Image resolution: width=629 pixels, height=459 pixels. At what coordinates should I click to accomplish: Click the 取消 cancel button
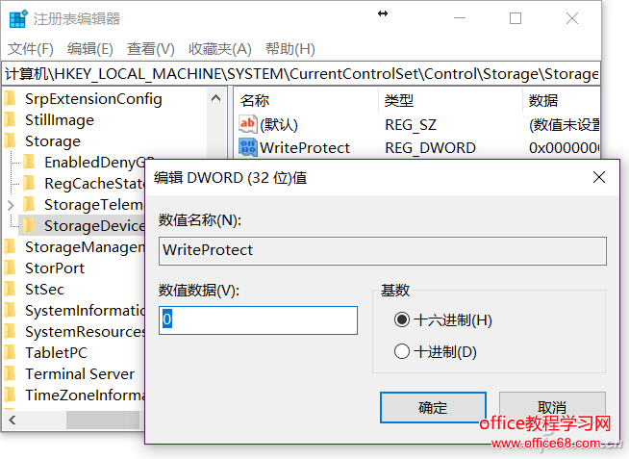(x=552, y=407)
